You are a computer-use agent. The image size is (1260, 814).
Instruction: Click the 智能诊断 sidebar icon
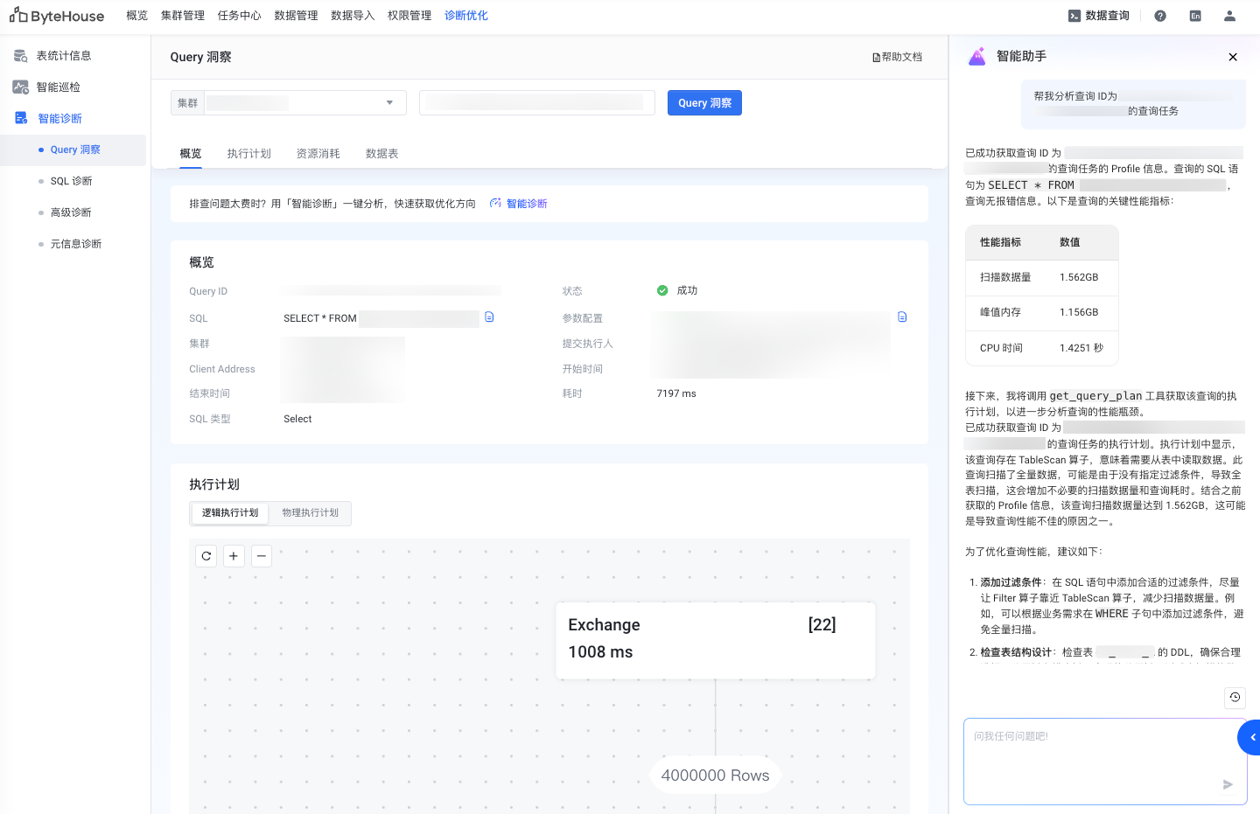click(x=21, y=118)
